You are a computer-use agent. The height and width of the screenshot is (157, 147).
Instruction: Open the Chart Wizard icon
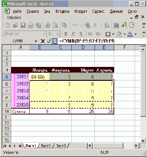(116, 25)
